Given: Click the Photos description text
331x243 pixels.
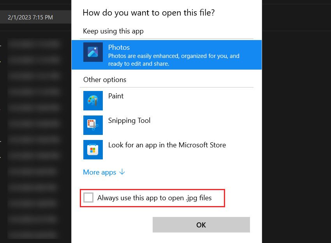Looking at the screenshot, I should [x=174, y=59].
